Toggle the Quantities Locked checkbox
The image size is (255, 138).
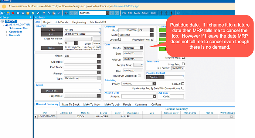pyautogui.click(x=120, y=39)
